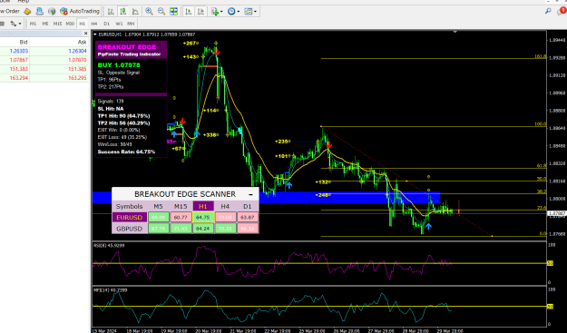The image size is (567, 333).
Task: Expand the line studies dropdown arrow
Action: coord(20,24)
